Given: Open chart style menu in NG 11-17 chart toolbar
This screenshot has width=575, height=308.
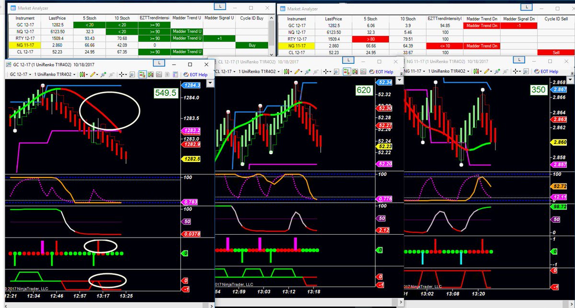Looking at the screenshot, I should [x=477, y=71].
